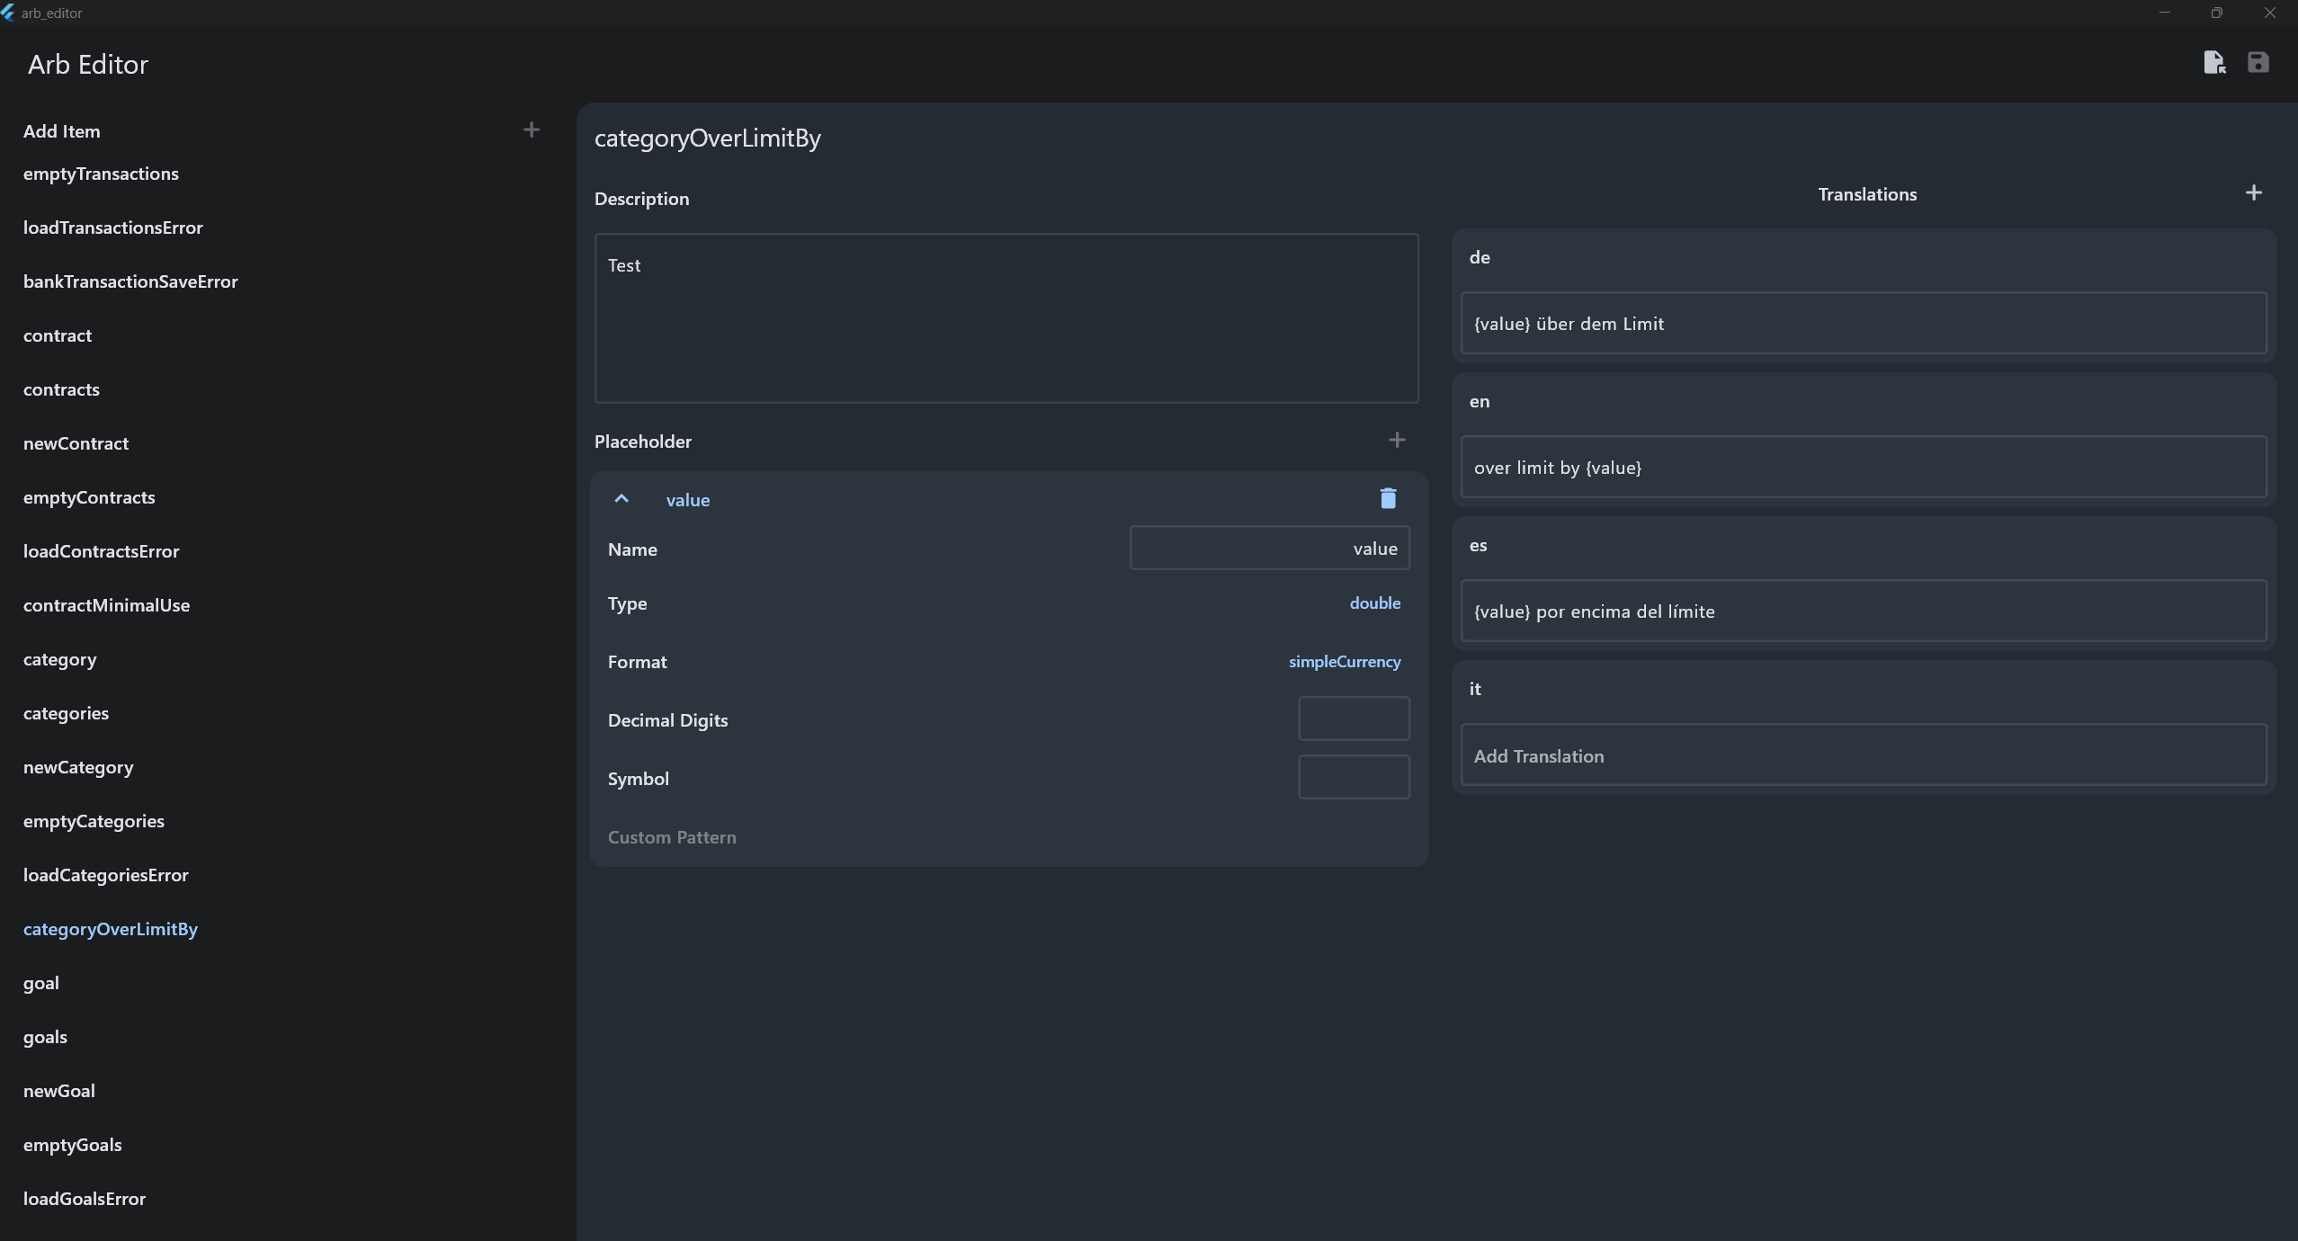Select loadGoalsError item
This screenshot has width=2298, height=1241.
point(85,1199)
